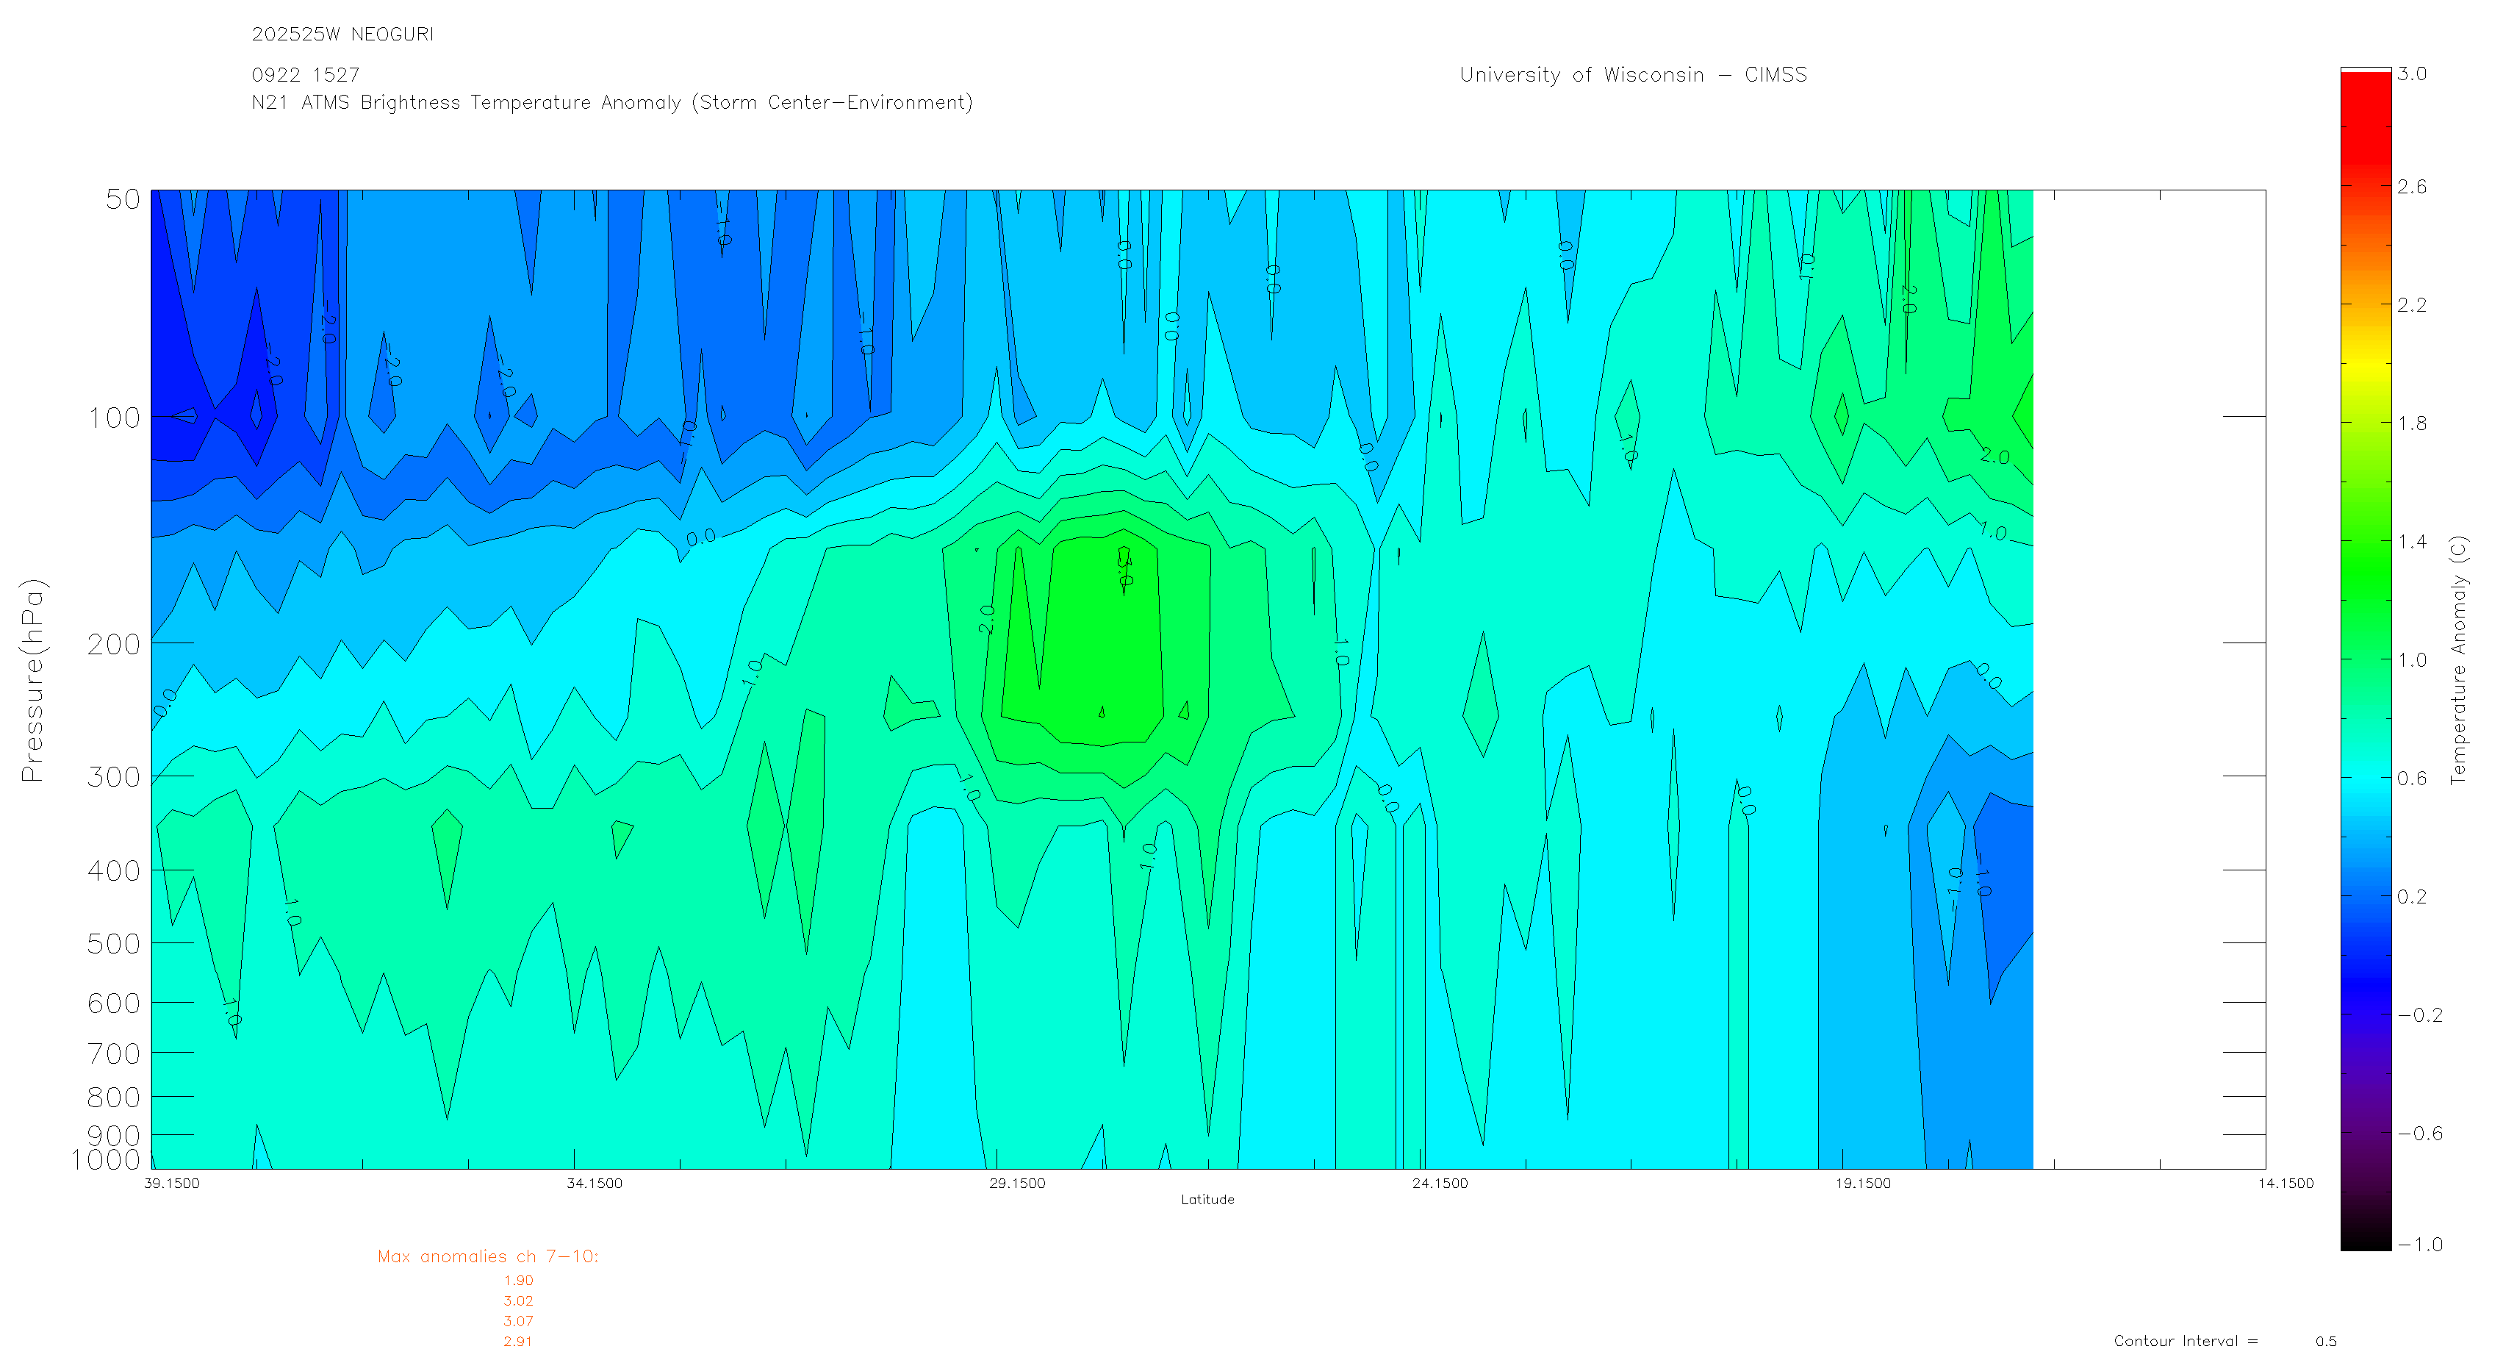Click the Max anomalies ch 7-10 heading
The width and height of the screenshot is (2517, 1360).
pyautogui.click(x=487, y=1256)
